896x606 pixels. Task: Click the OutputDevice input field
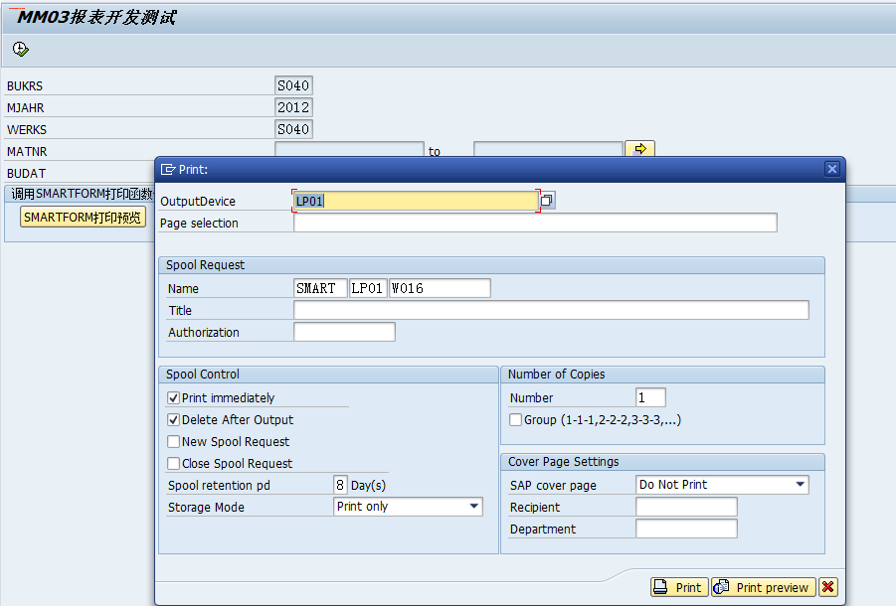click(416, 201)
